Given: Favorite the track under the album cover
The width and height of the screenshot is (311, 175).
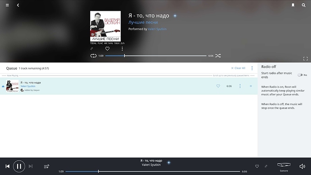Looking at the screenshot, I should [107, 49].
